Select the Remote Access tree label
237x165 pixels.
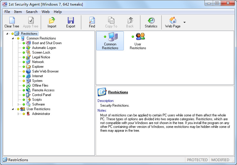coord(43,90)
